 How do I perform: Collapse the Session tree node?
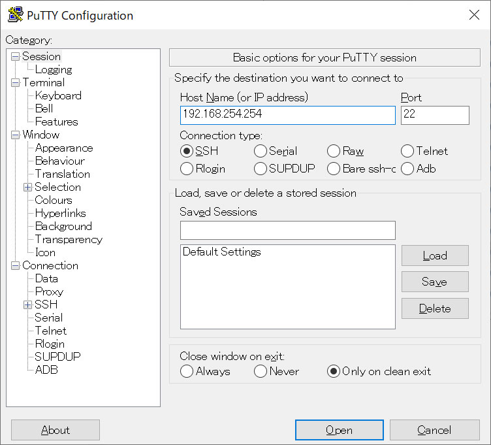(x=15, y=57)
